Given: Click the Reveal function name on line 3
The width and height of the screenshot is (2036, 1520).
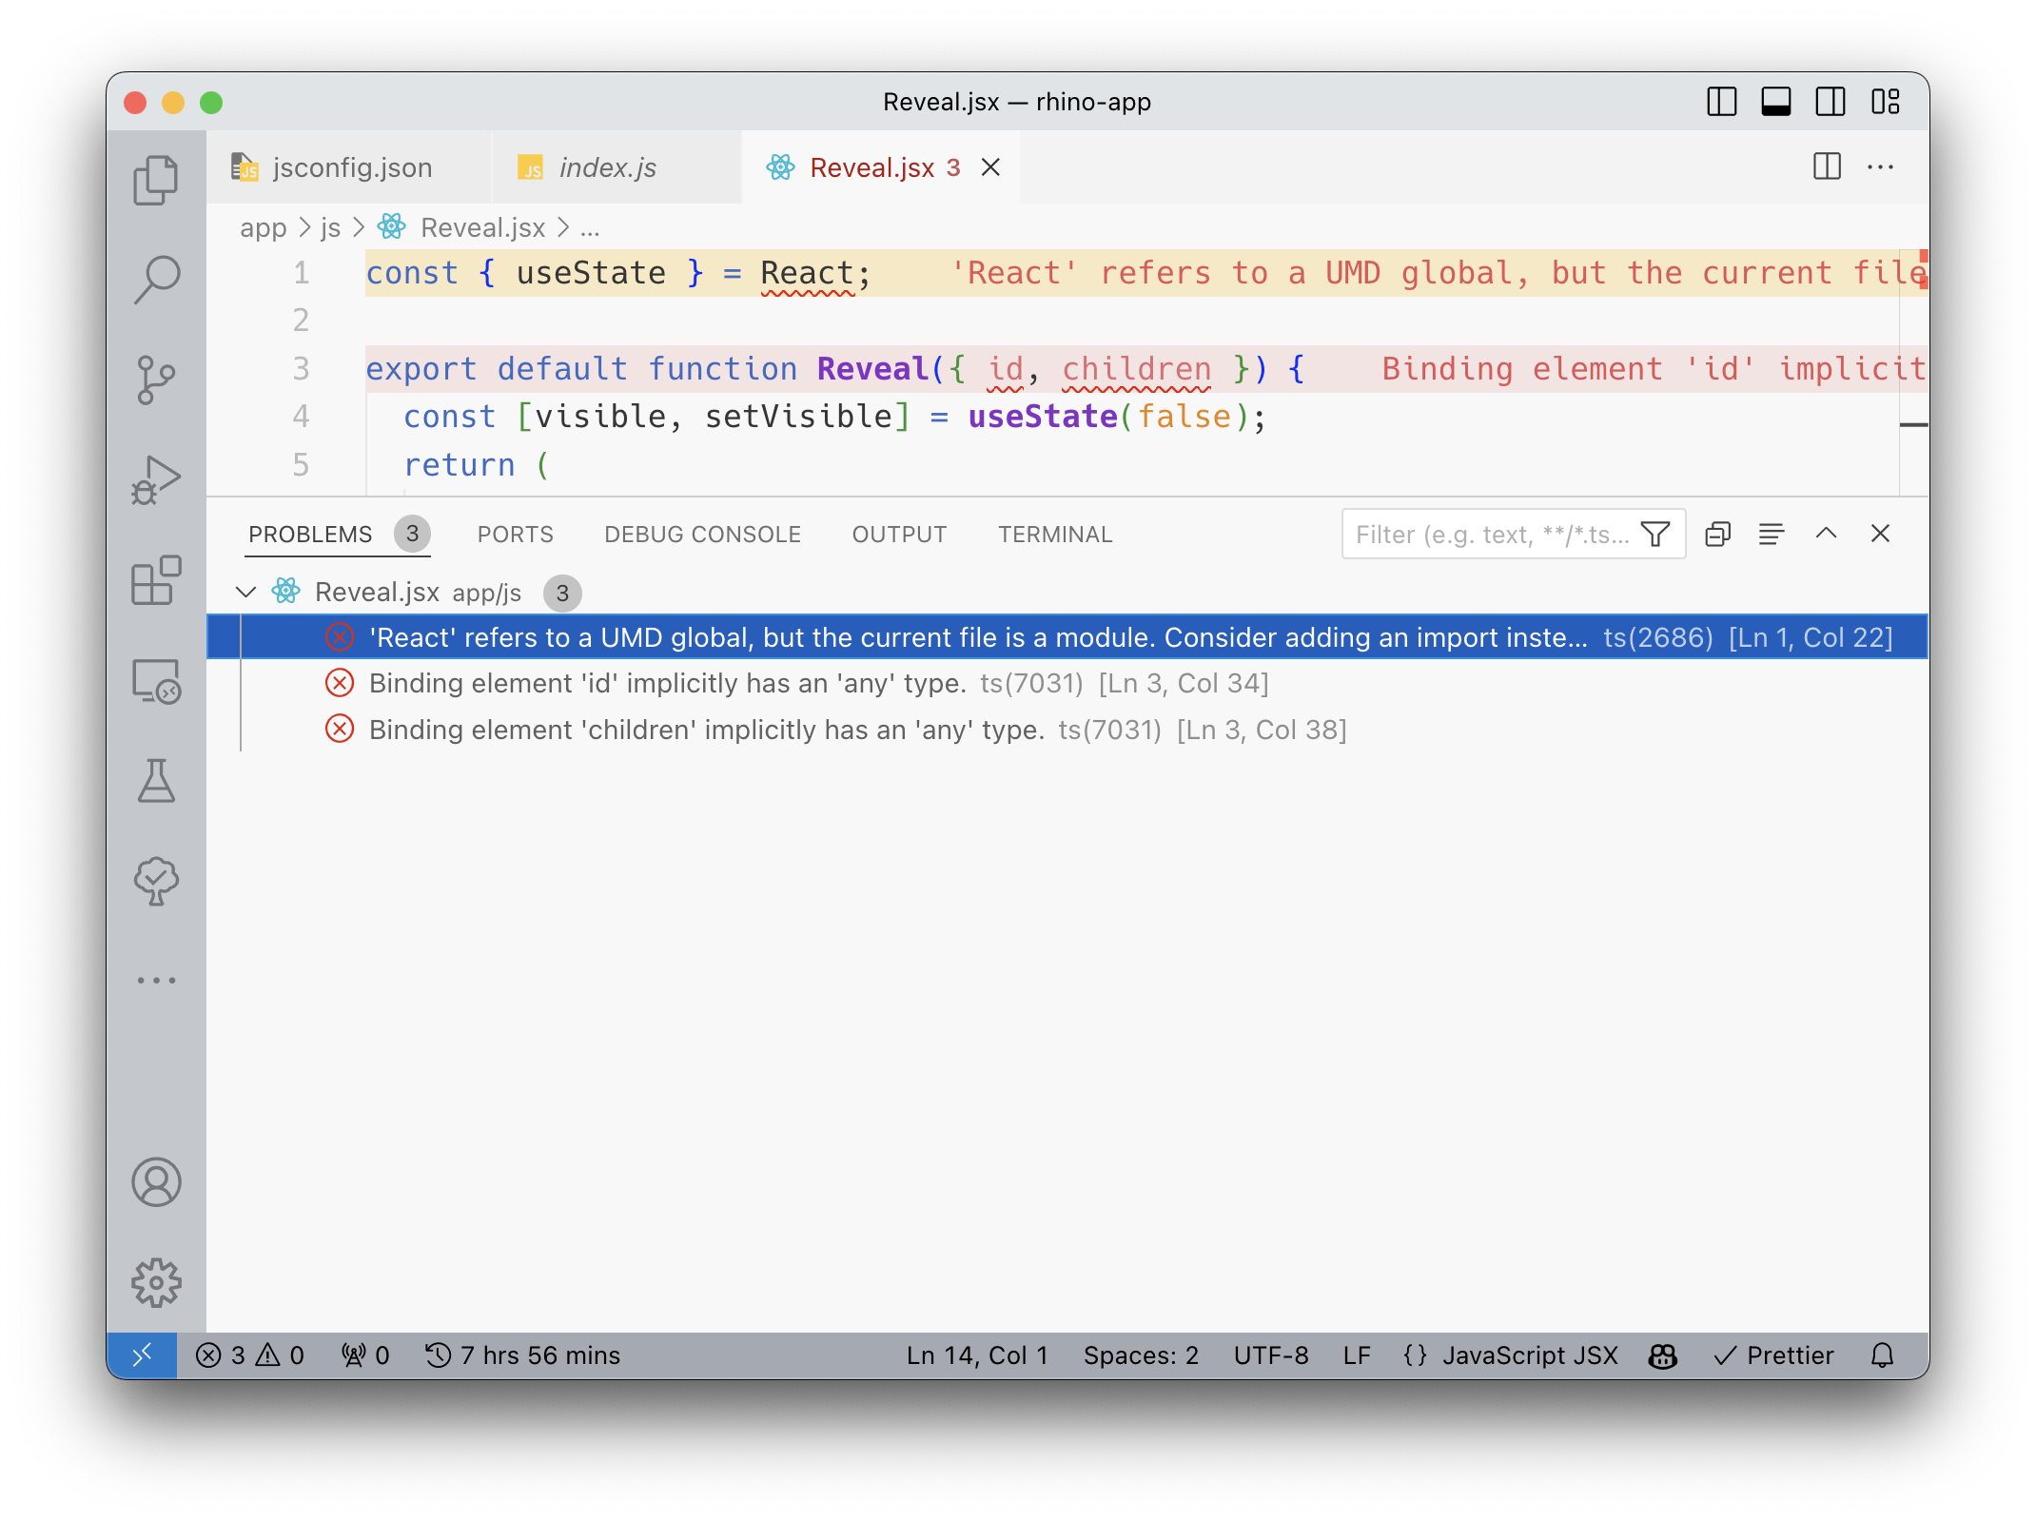Looking at the screenshot, I should coord(872,369).
